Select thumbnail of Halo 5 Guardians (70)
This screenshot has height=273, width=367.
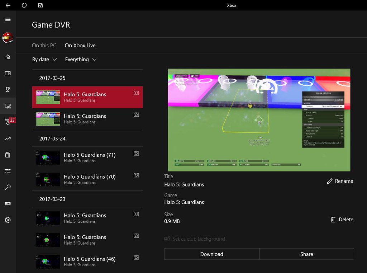click(x=48, y=179)
